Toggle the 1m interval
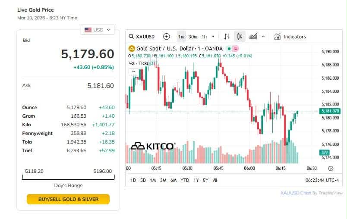Image resolution: width=347 pixels, height=219 pixels. coord(181,37)
